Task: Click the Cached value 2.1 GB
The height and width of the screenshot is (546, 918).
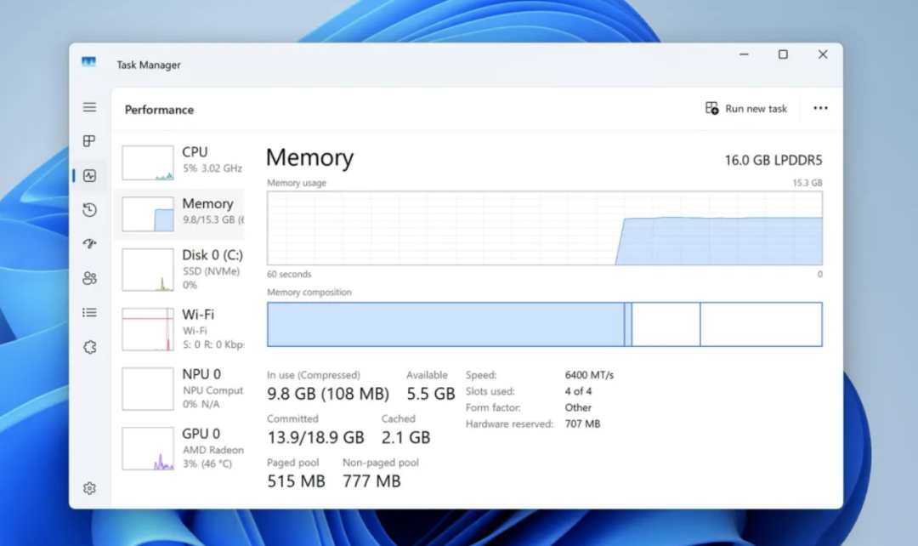Action: click(x=405, y=438)
